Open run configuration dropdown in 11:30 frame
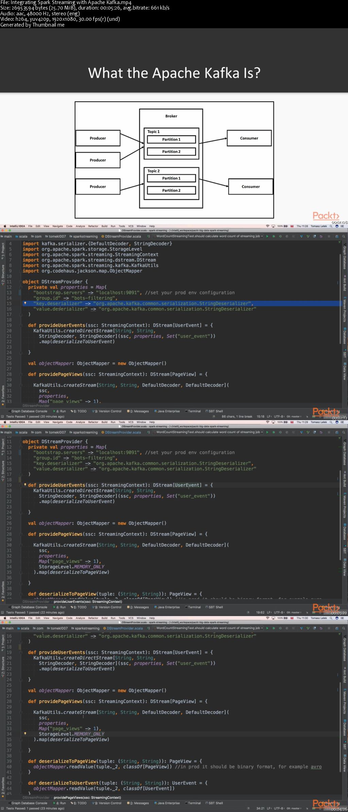Viewport: 348px width, 812px height. click(x=207, y=628)
